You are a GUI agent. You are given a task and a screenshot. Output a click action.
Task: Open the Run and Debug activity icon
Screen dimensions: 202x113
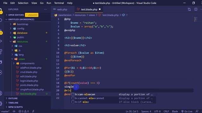point(1,41)
